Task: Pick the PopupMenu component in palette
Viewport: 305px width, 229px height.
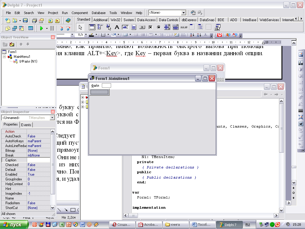Action: click(108, 27)
